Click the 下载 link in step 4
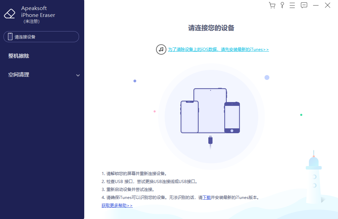This screenshot has height=219, width=338. pyautogui.click(x=206, y=198)
